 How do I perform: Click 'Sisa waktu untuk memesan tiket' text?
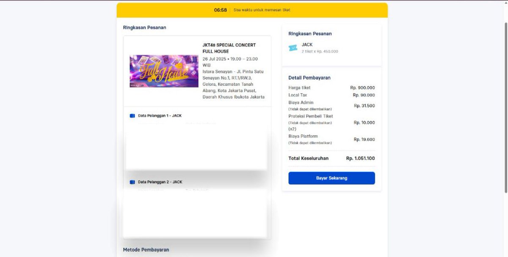(262, 10)
